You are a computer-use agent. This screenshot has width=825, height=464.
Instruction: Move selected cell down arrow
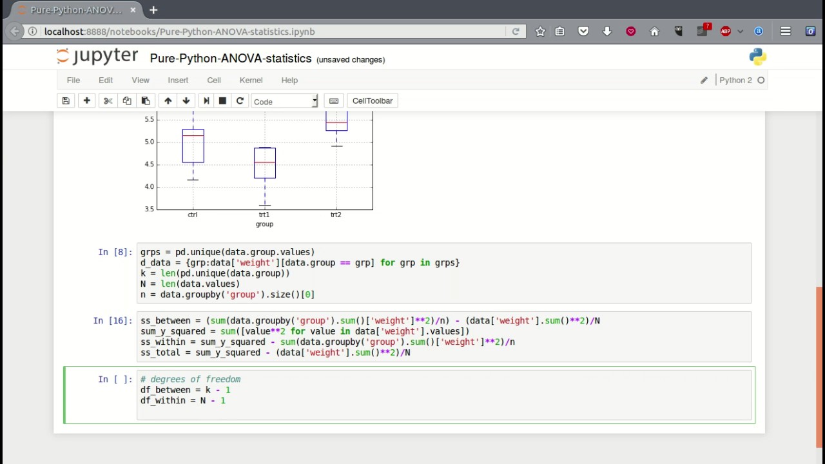pos(186,101)
